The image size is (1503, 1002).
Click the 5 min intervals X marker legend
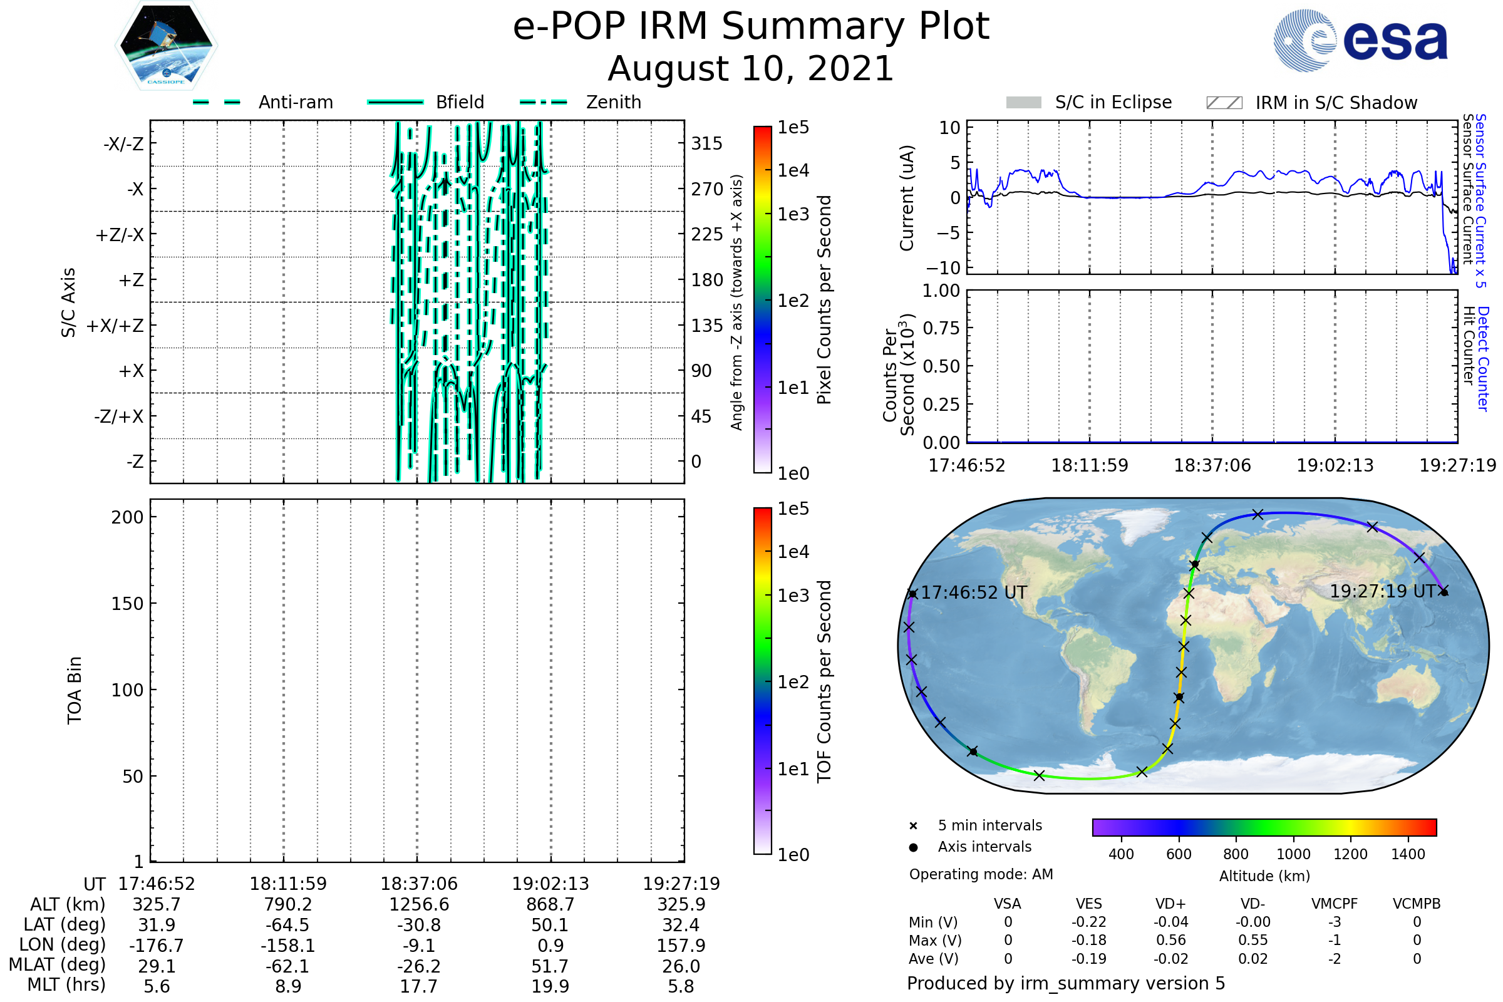coord(913,826)
